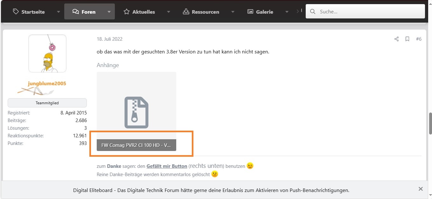This screenshot has height=199, width=432.
Task: Open the Startseite navigation link
Action: 29,12
